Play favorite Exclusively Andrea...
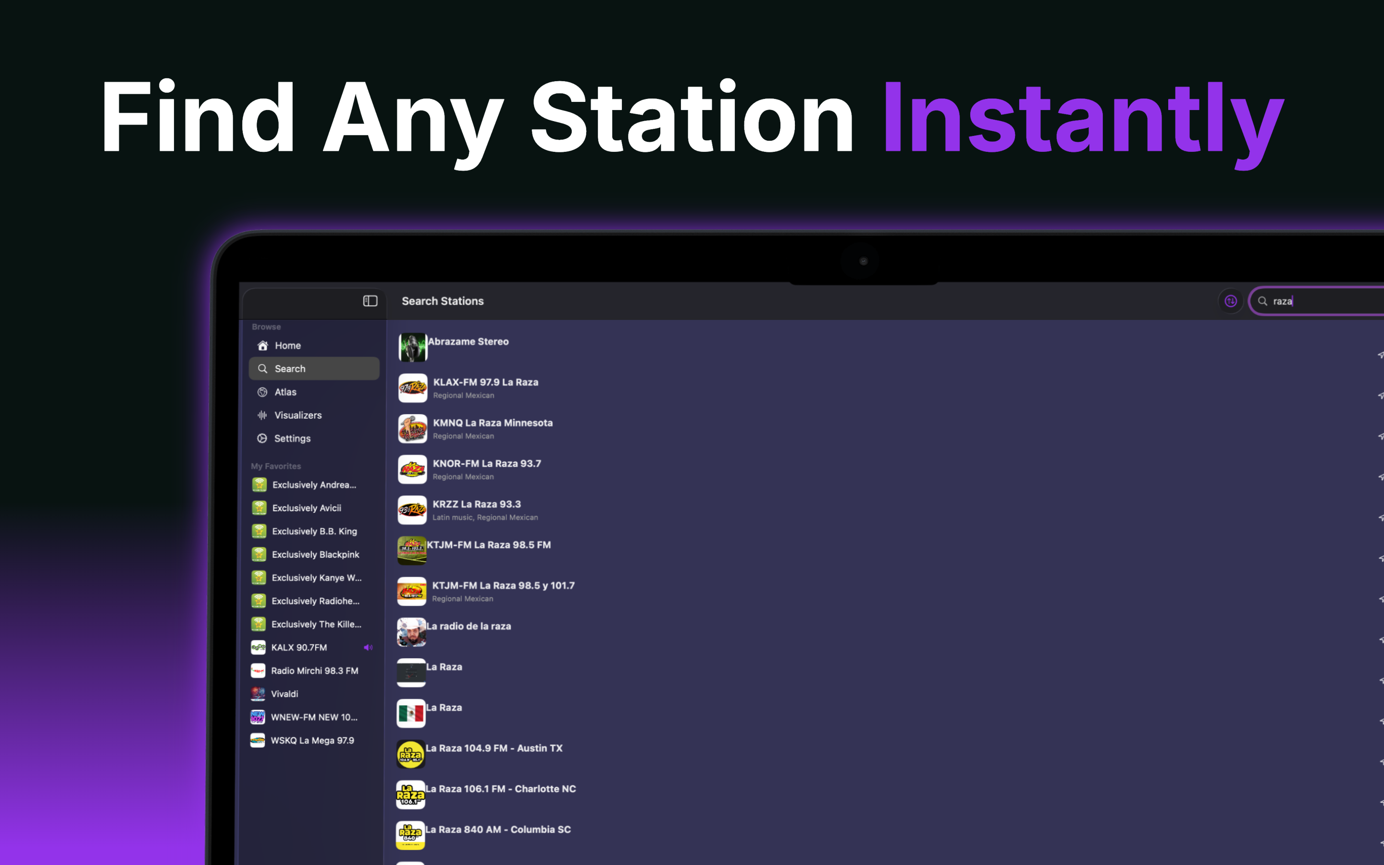Image resolution: width=1384 pixels, height=865 pixels. coord(313,484)
